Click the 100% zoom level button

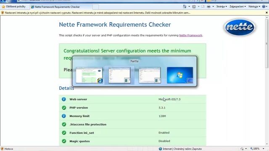[255, 149]
